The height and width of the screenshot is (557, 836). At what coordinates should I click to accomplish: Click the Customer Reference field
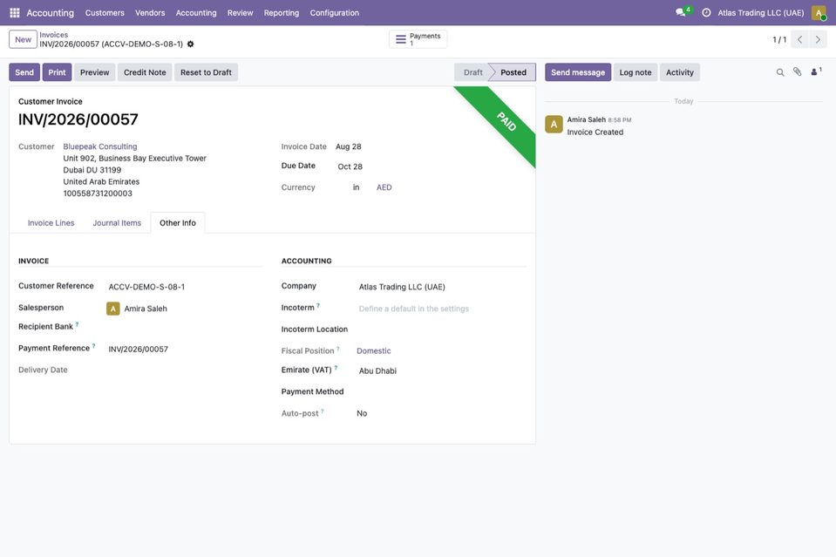tap(185, 287)
